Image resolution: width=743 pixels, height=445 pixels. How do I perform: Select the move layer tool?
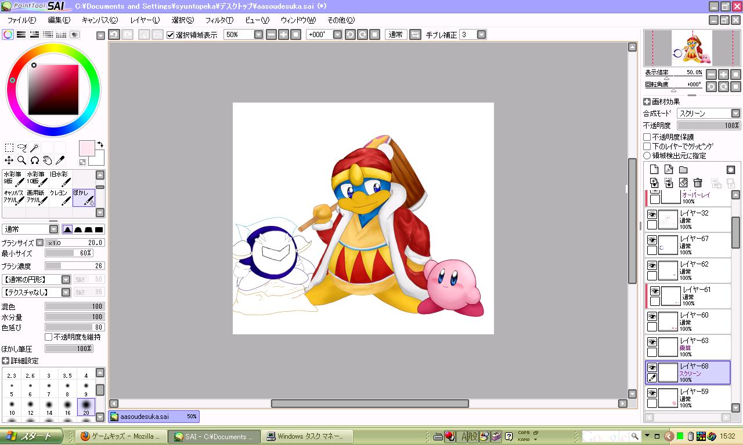[x=9, y=161]
